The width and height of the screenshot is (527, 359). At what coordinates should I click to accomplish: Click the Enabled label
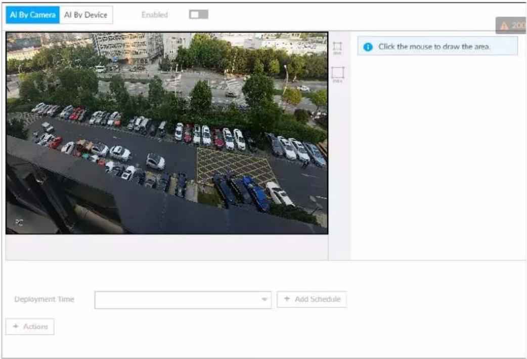155,15
